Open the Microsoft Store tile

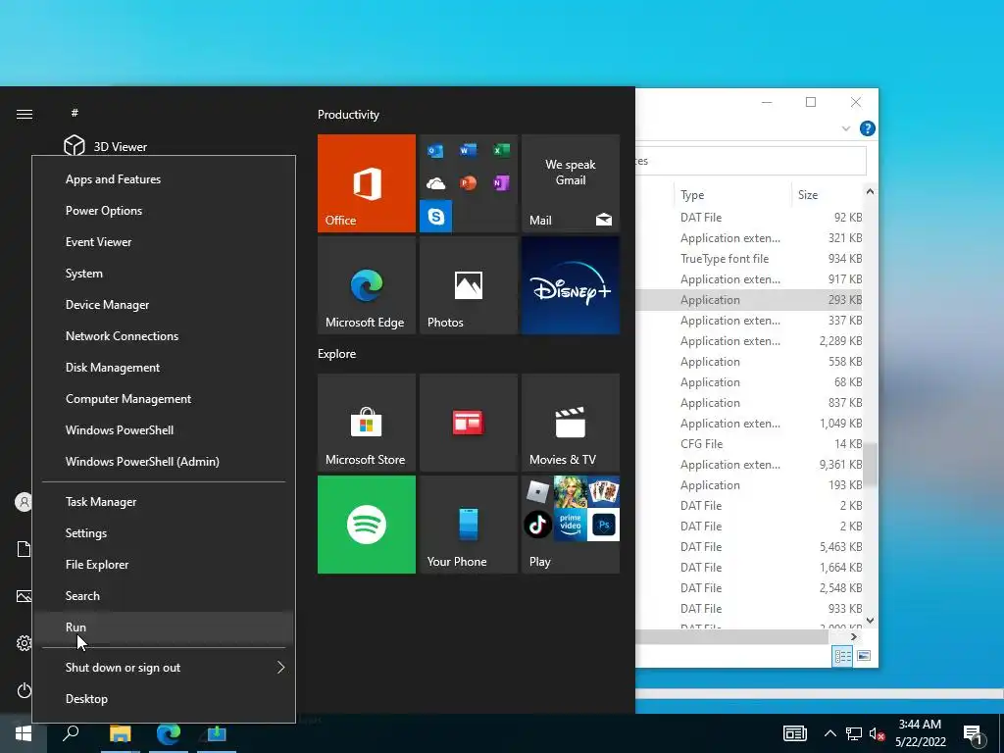[x=367, y=423]
